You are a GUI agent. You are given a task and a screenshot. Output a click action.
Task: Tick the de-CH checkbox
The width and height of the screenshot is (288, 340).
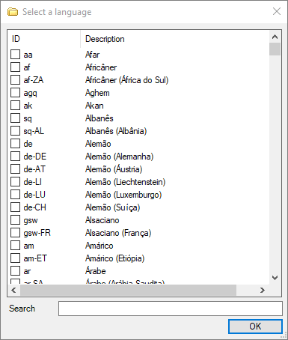(15, 207)
